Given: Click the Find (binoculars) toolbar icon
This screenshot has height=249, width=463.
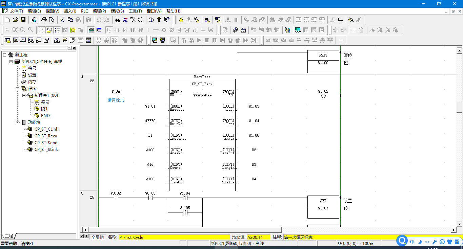Looking at the screenshot, I should click(117, 20).
